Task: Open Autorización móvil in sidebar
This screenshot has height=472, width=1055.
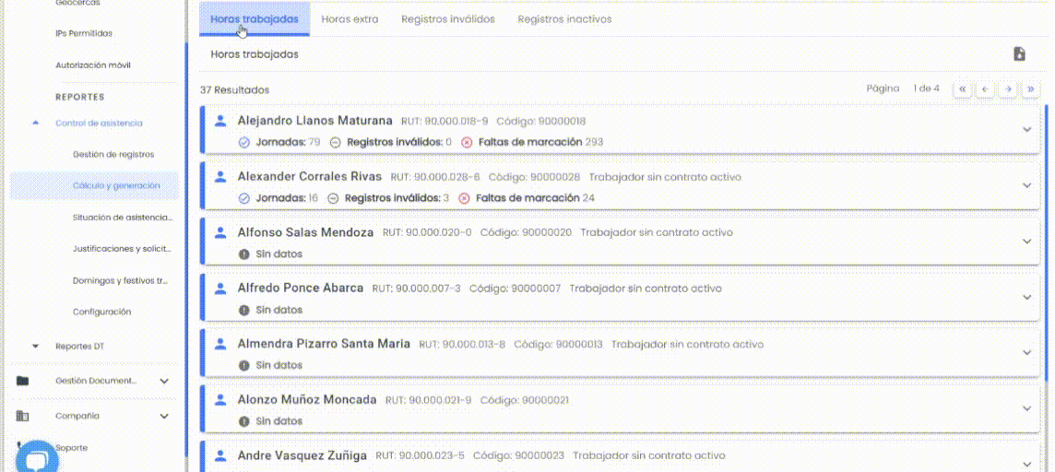Action: coord(93,65)
